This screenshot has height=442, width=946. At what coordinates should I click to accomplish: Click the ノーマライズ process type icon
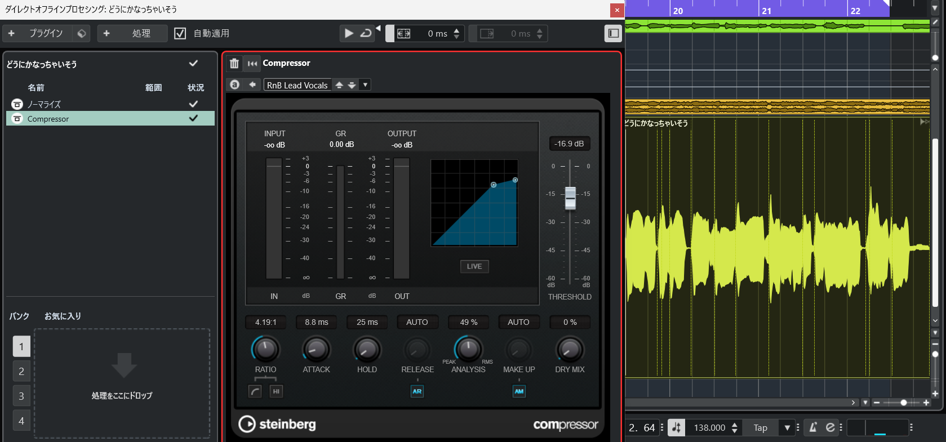point(17,104)
